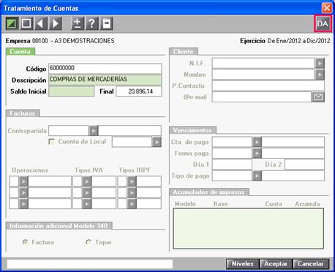Viewport: 335px width, 272px height.
Task: Click the green edit icon in toolbar
Action: [12, 23]
